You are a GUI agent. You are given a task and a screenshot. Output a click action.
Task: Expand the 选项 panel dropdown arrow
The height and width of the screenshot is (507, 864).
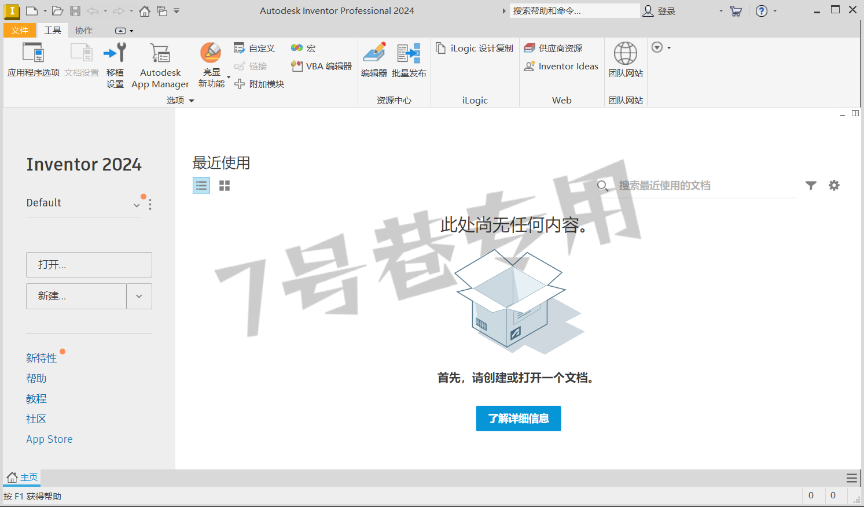(x=192, y=101)
